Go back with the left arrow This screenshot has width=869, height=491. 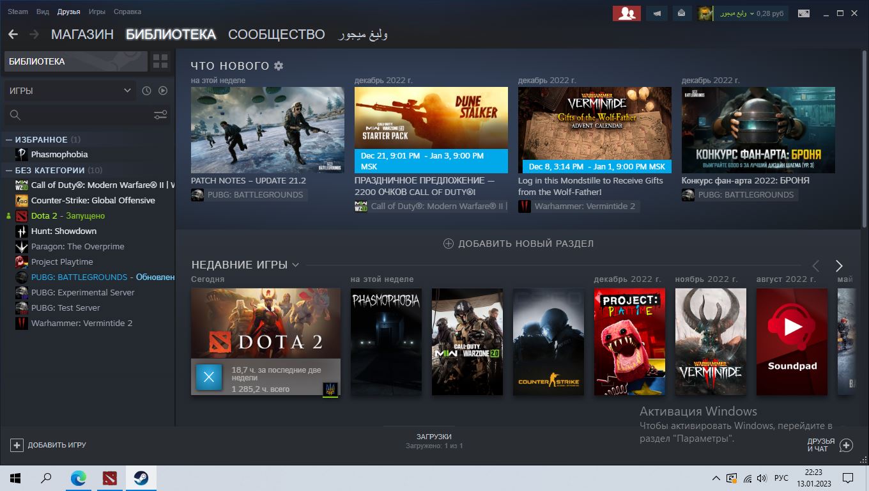(x=13, y=35)
